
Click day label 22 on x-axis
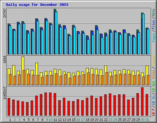[x=106, y=120]
